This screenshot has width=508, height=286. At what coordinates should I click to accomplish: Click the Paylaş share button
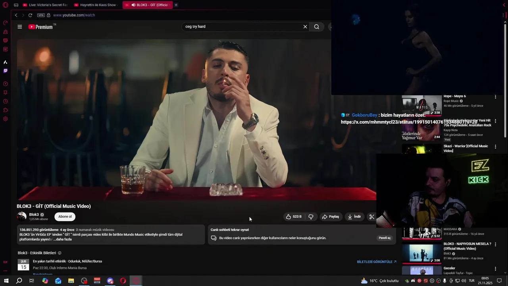330,216
